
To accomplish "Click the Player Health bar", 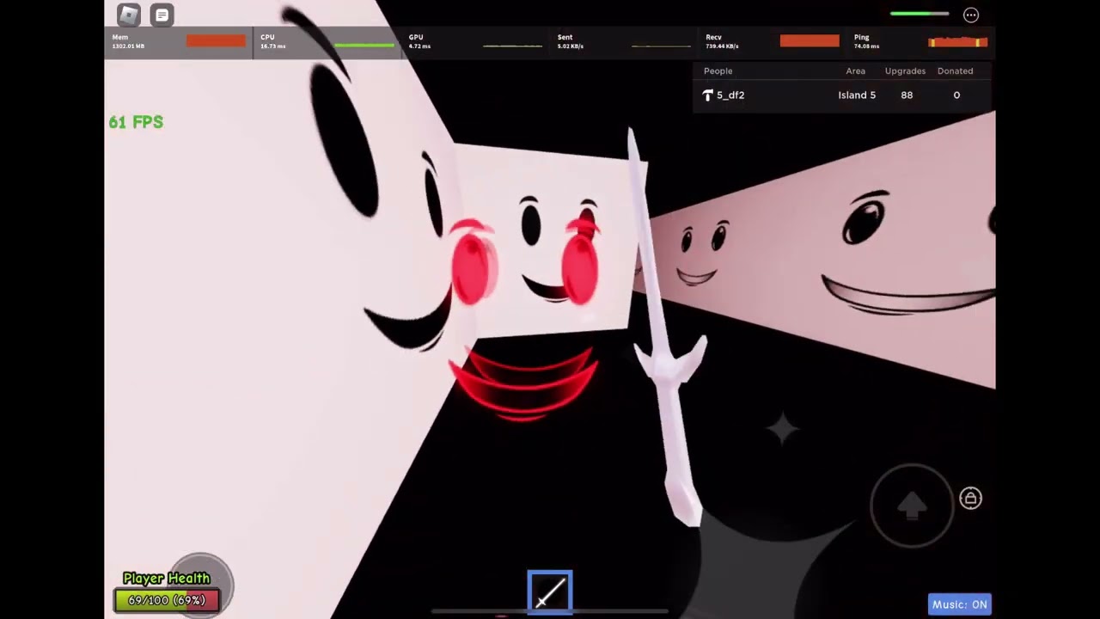I will point(167,600).
